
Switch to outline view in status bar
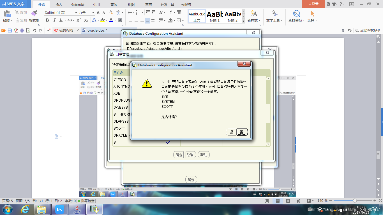click(289, 201)
